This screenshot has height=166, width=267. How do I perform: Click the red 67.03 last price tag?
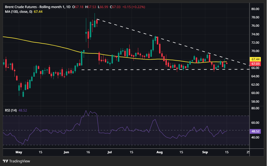pos(256,64)
